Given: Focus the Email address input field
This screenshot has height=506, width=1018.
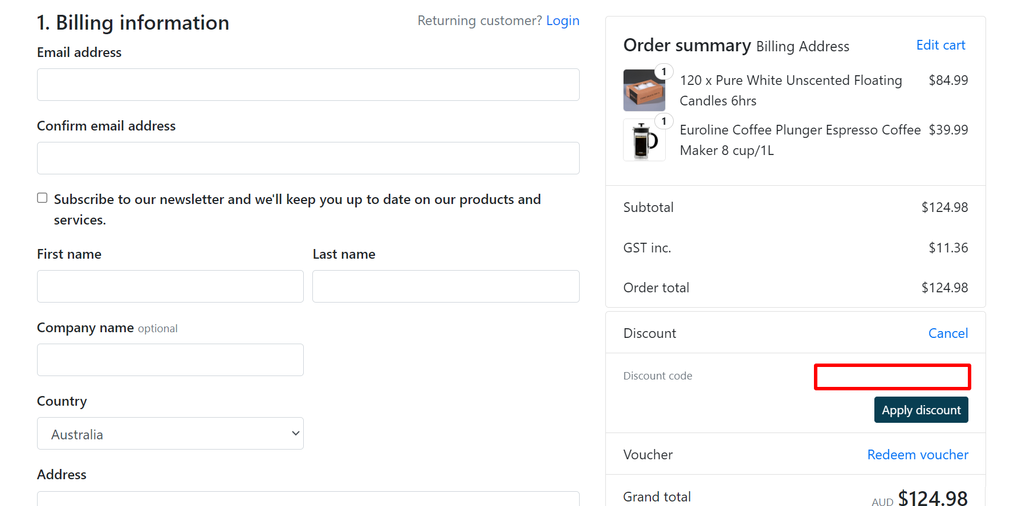Looking at the screenshot, I should tap(308, 84).
